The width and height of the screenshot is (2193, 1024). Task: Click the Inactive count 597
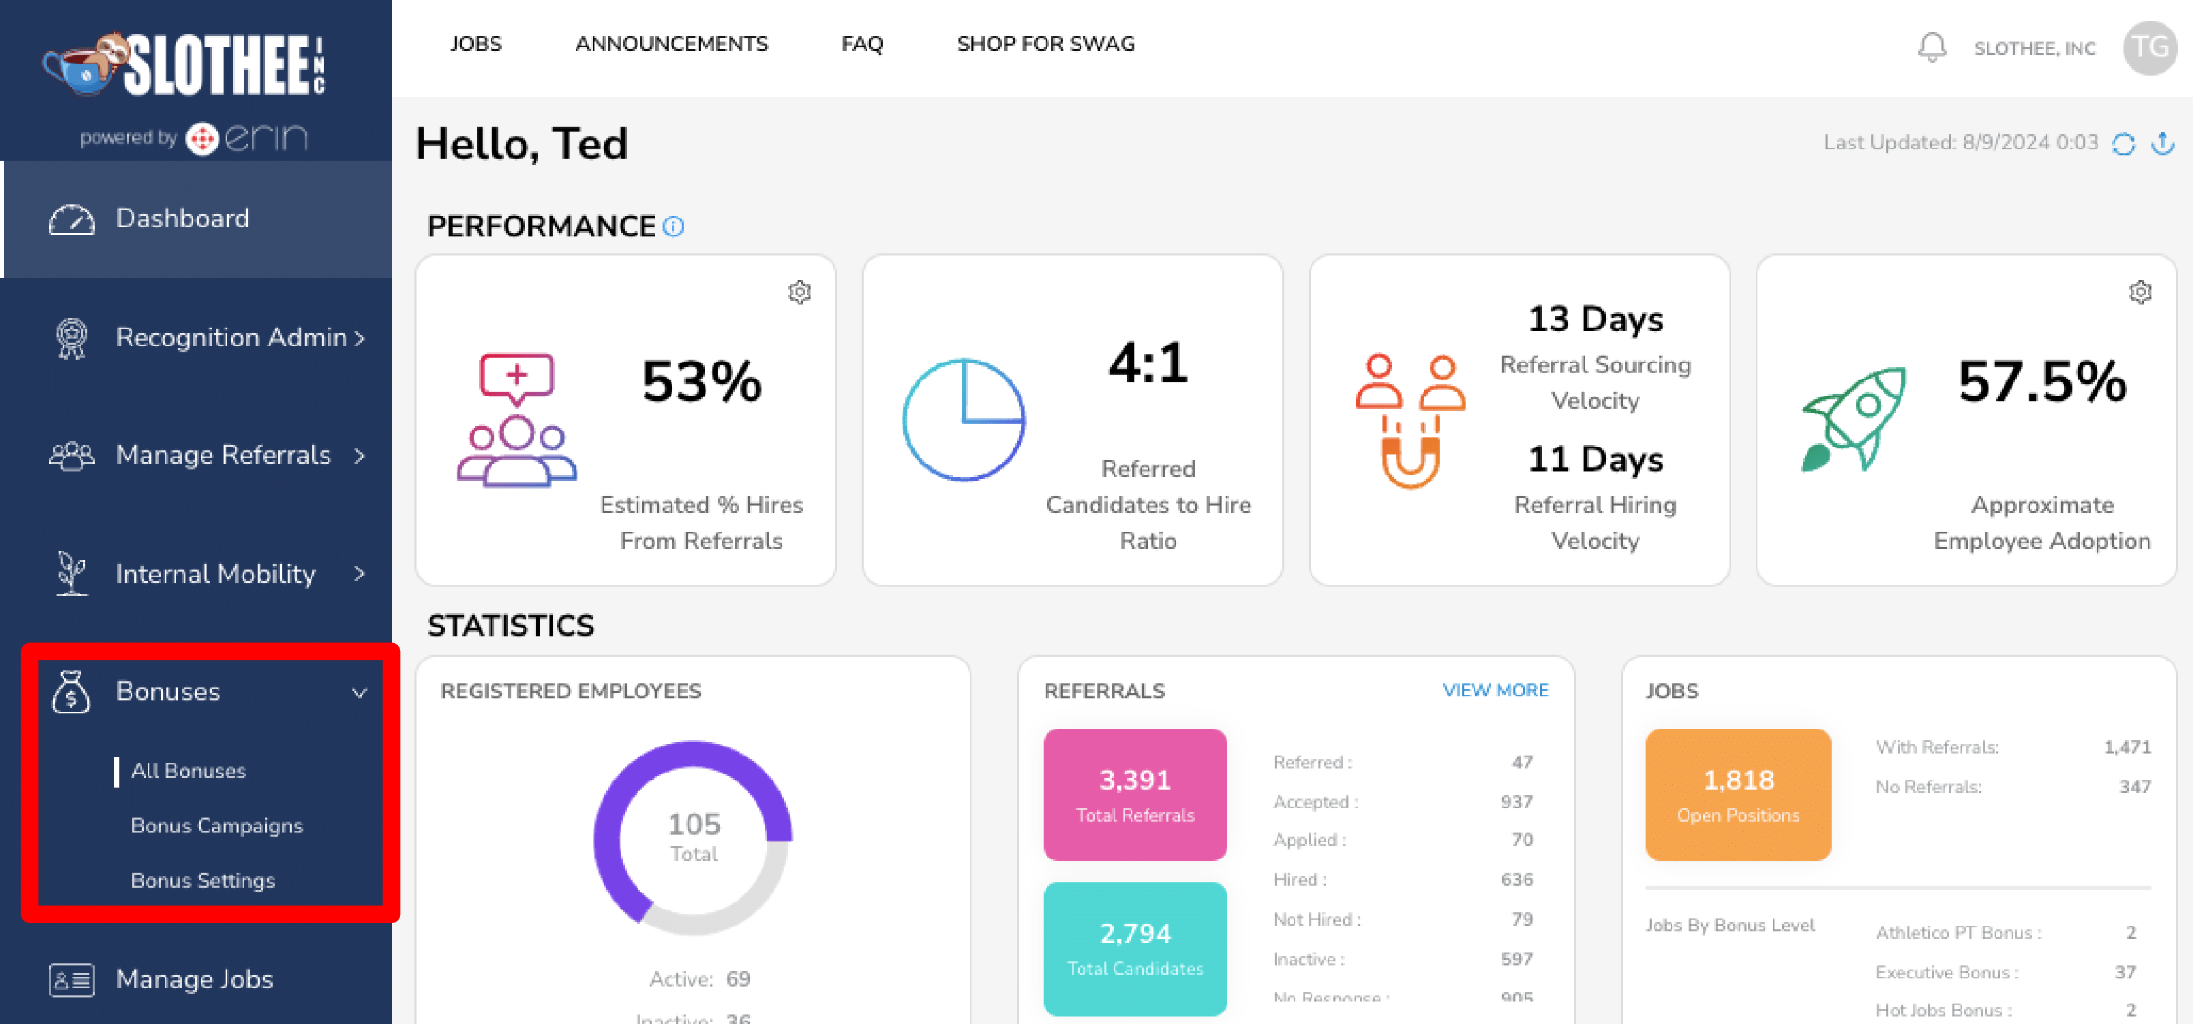pyautogui.click(x=1516, y=959)
